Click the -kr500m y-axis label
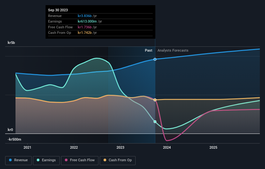Image resolution: width=265 pixels, height=169 pixels. pos(15,139)
